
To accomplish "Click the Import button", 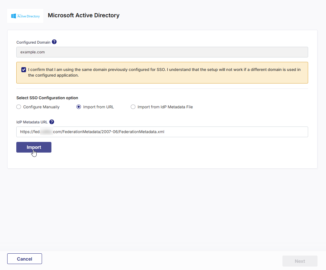I will click(x=34, y=147).
